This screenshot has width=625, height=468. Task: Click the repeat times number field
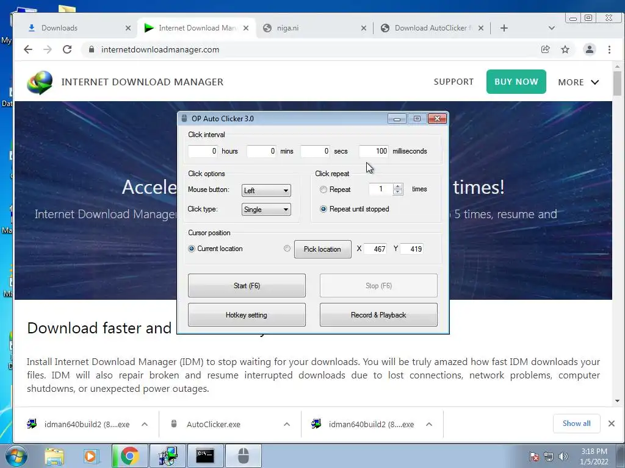point(381,189)
